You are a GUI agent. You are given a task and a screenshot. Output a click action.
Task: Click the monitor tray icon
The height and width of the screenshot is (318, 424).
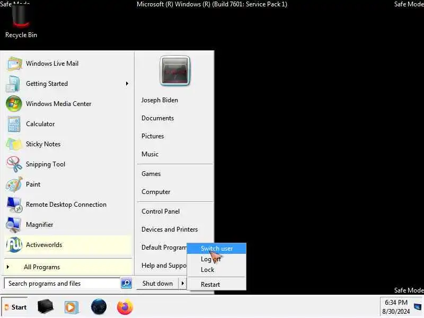pyautogui.click(x=418, y=307)
